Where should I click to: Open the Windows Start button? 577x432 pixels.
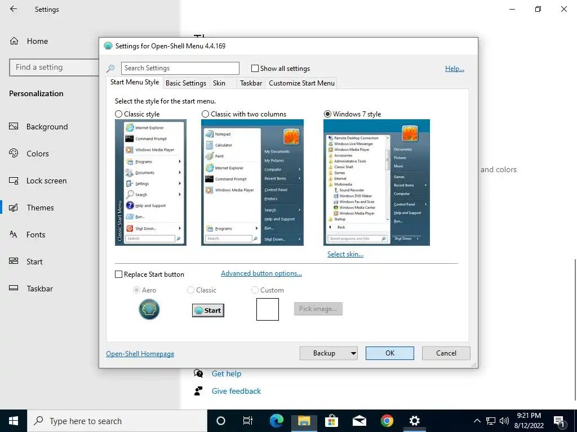pyautogui.click(x=14, y=421)
